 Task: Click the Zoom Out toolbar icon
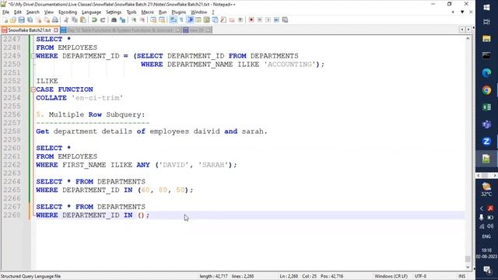click(142, 20)
